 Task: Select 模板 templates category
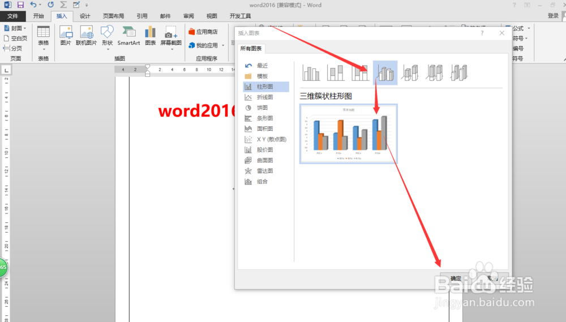click(266, 76)
